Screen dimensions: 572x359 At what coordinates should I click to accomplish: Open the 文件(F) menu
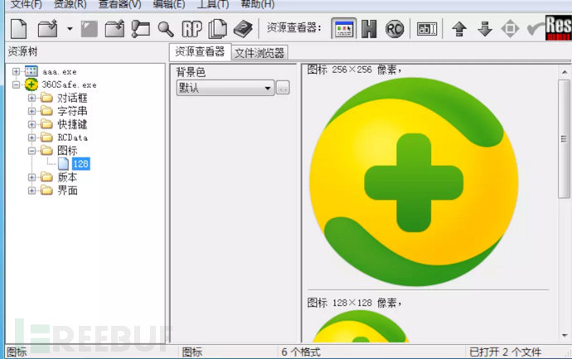point(27,4)
